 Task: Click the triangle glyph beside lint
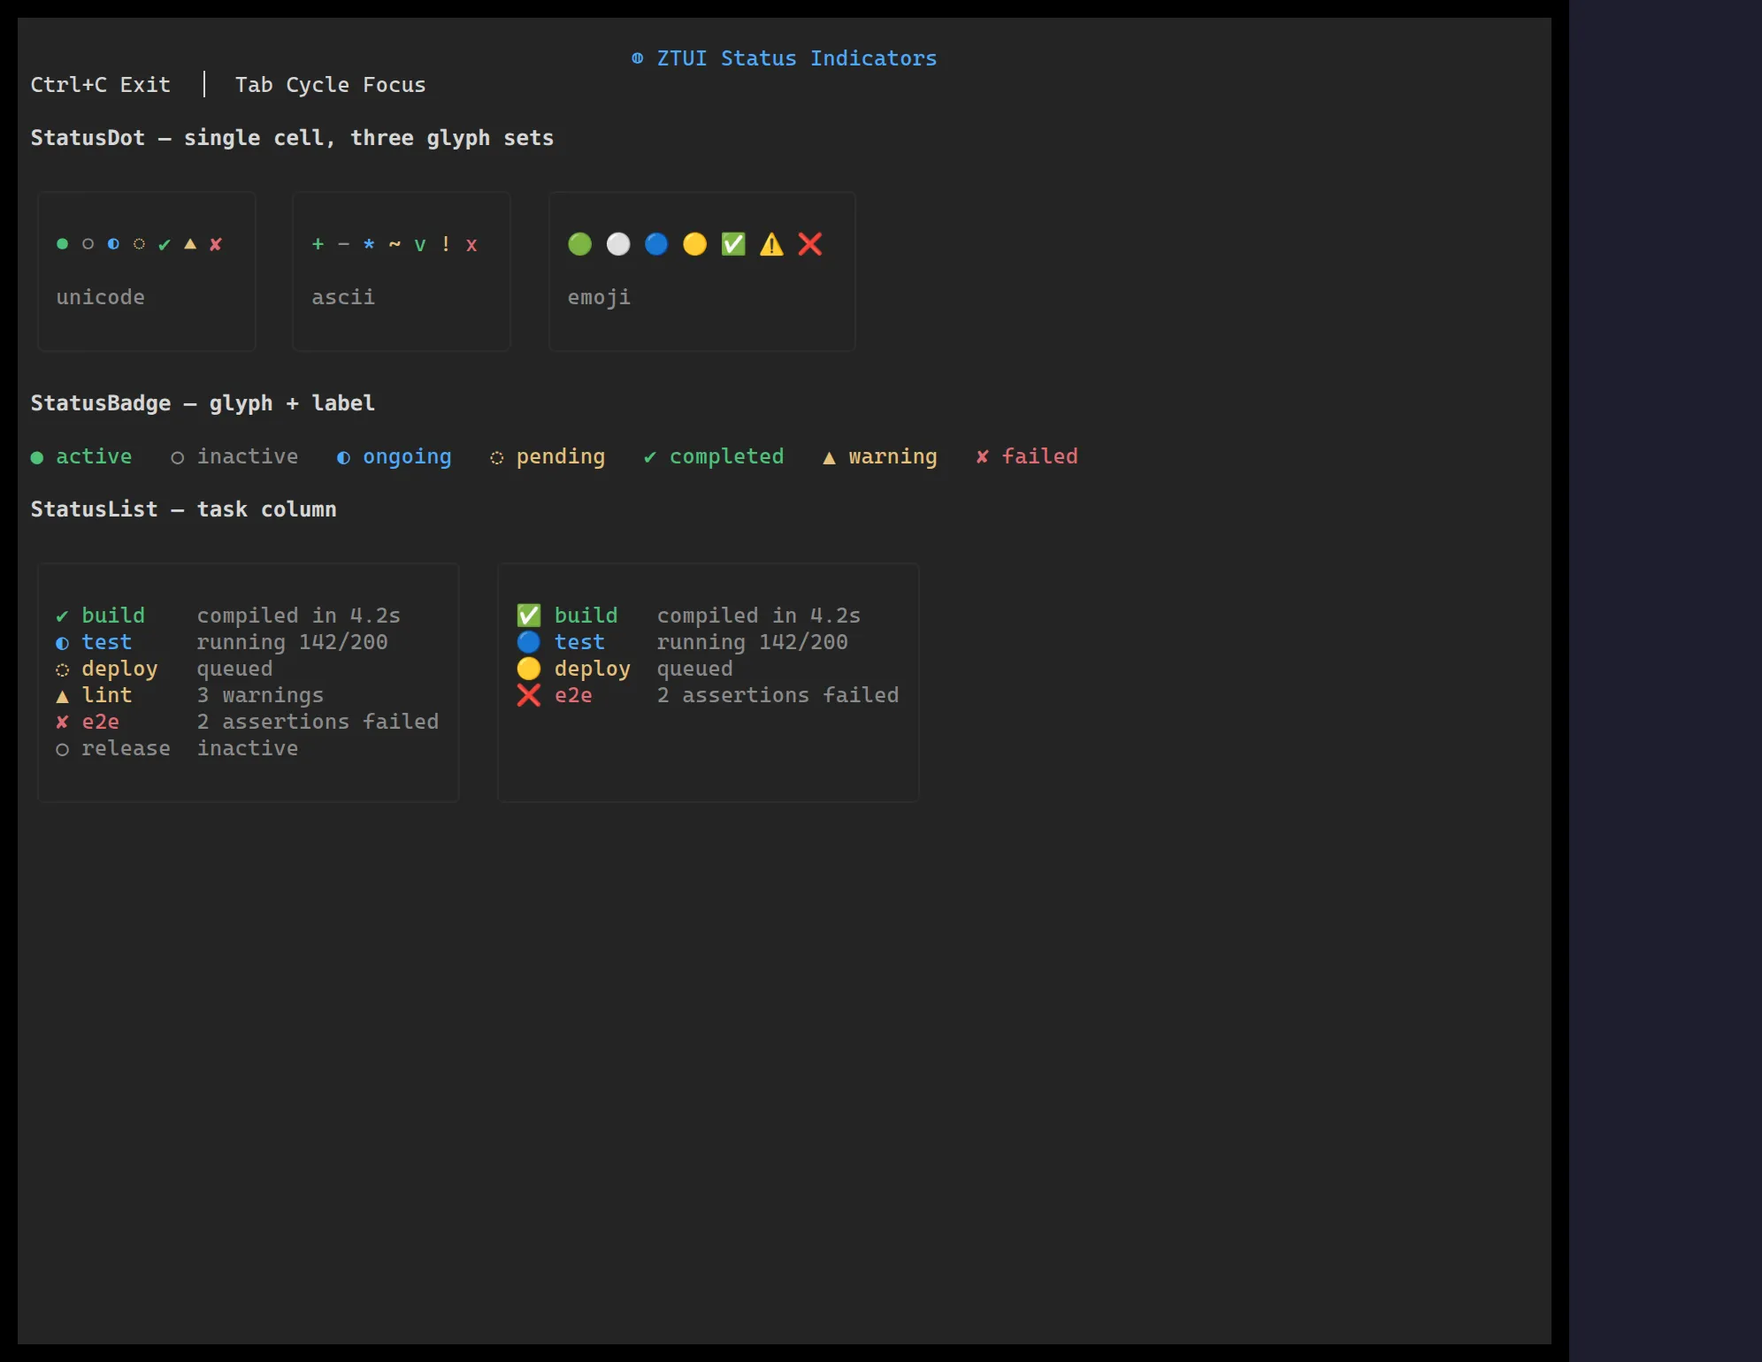coord(62,696)
